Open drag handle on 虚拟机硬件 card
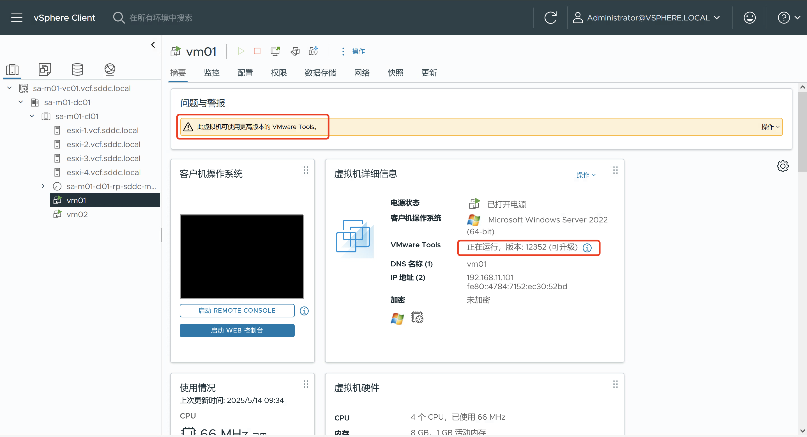Screen dimensions: 807x437 point(615,384)
